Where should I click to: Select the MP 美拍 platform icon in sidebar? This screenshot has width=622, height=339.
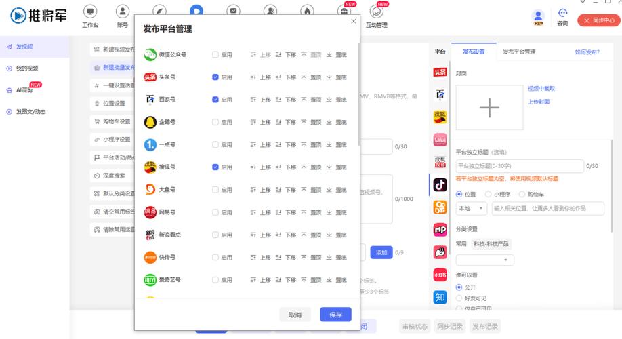pyautogui.click(x=440, y=229)
